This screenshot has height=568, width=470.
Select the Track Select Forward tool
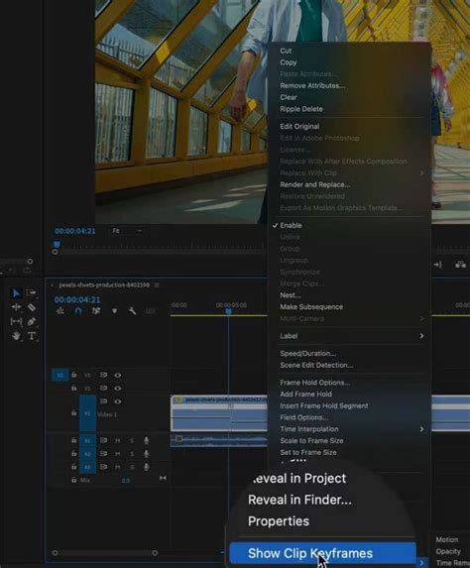31,292
